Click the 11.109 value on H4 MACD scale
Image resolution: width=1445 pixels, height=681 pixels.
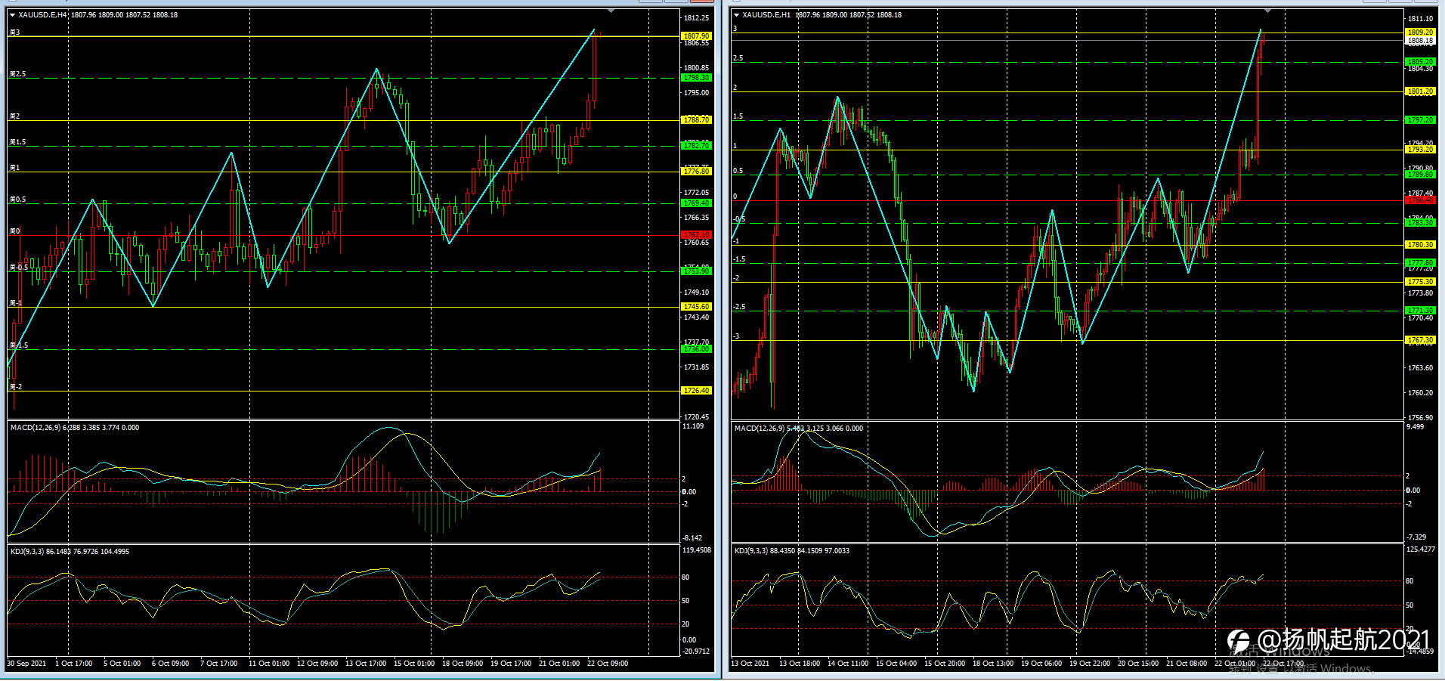tap(693, 426)
